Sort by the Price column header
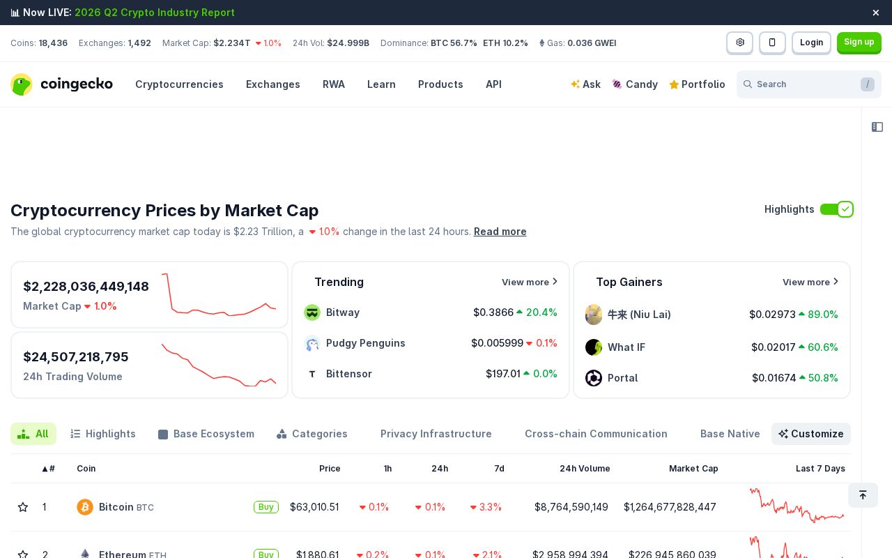 pyautogui.click(x=330, y=469)
